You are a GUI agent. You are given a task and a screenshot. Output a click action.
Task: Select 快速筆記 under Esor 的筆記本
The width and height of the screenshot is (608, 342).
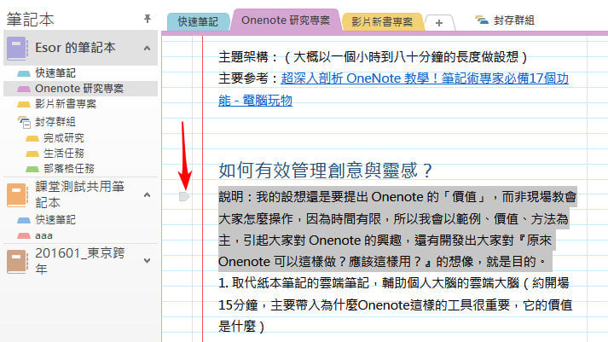[x=55, y=72]
